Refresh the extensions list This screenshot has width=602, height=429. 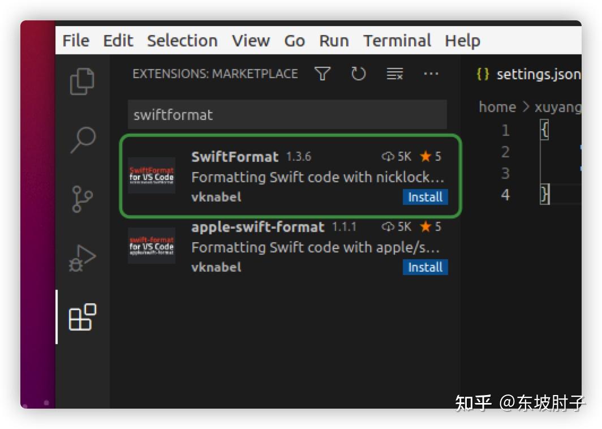pyautogui.click(x=358, y=74)
